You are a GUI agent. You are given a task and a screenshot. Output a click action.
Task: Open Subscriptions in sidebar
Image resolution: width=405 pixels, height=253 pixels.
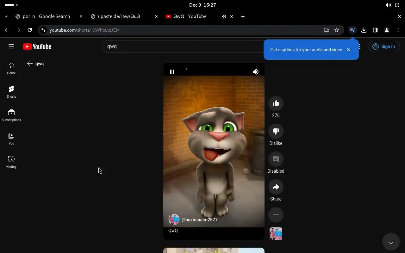pos(11,115)
